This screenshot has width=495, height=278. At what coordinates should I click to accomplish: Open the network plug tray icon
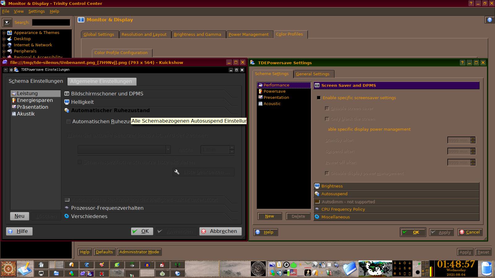coord(336,265)
